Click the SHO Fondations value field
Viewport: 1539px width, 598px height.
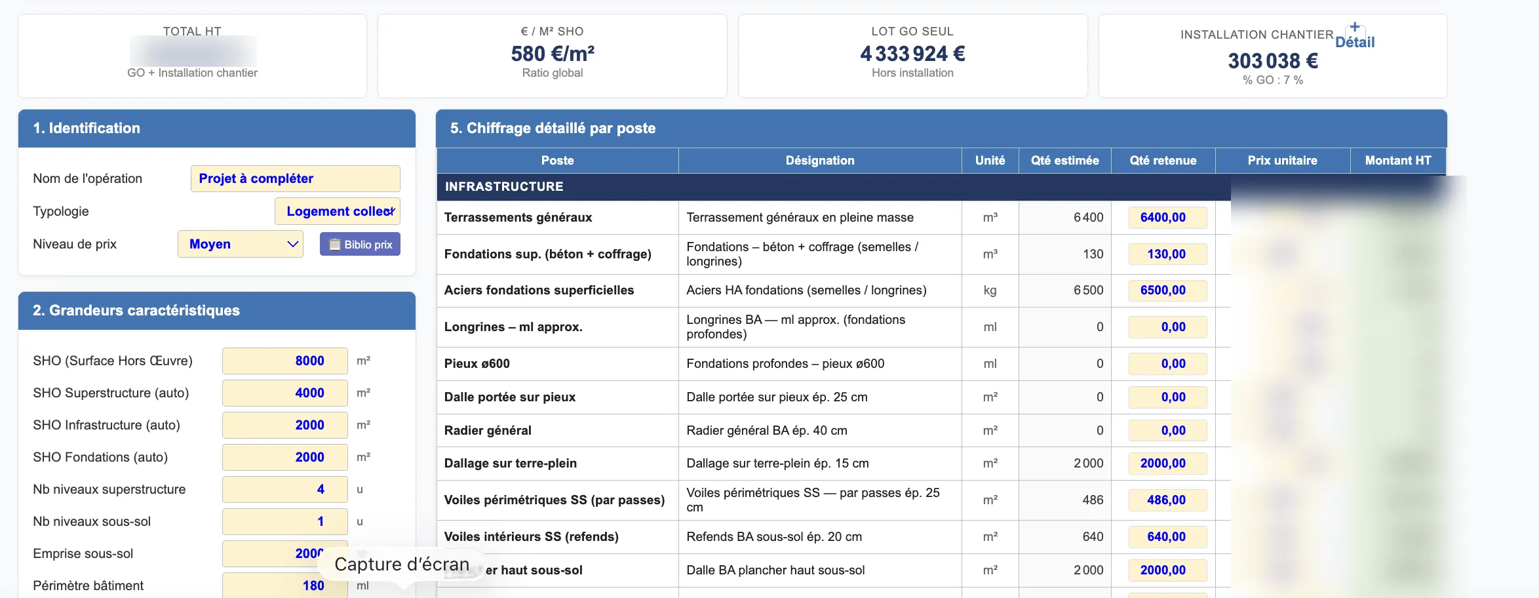(285, 457)
